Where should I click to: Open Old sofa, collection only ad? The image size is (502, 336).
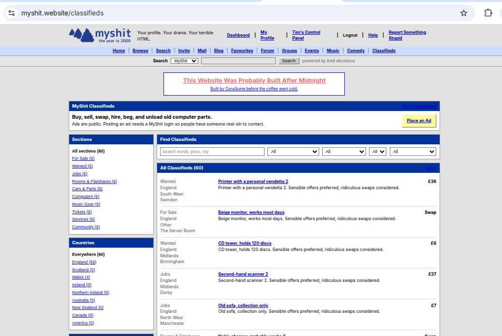243,305
